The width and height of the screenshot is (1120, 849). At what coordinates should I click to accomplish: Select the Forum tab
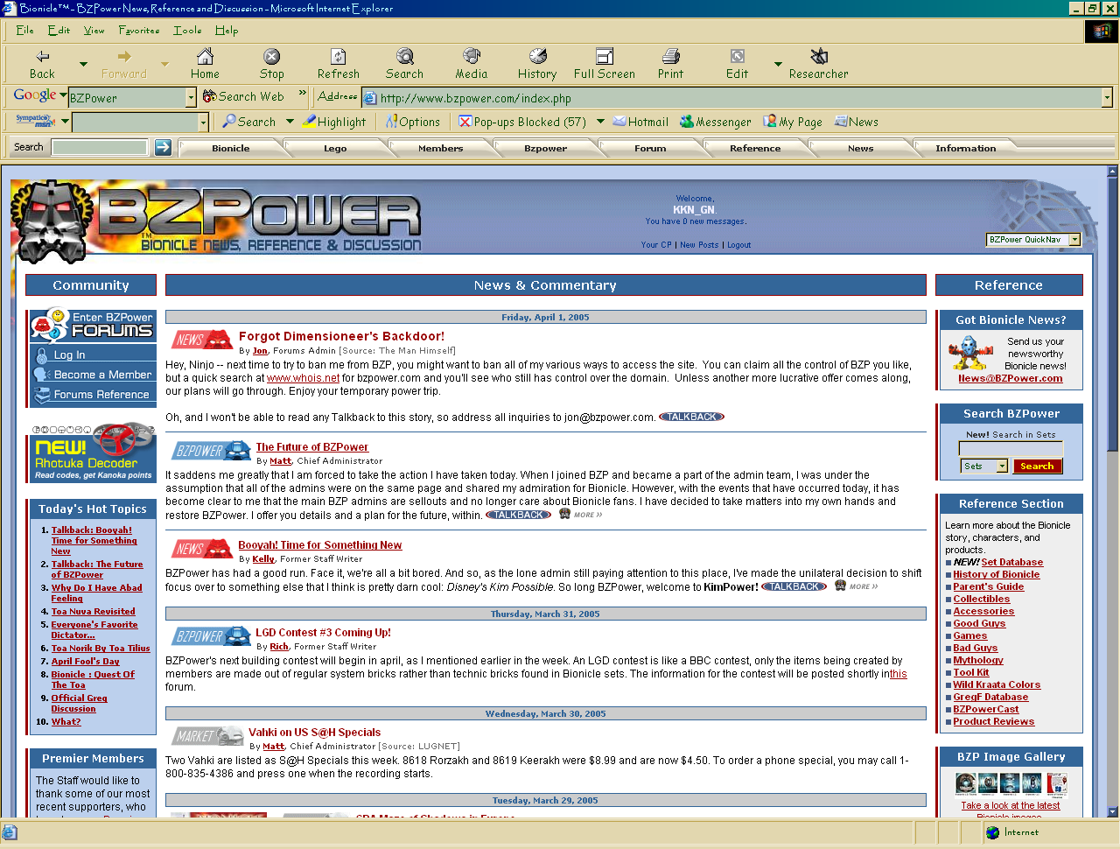[650, 149]
